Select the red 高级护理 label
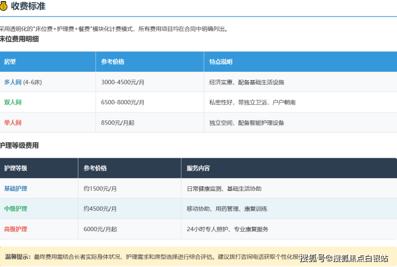This screenshot has height=267, width=397. point(16,229)
